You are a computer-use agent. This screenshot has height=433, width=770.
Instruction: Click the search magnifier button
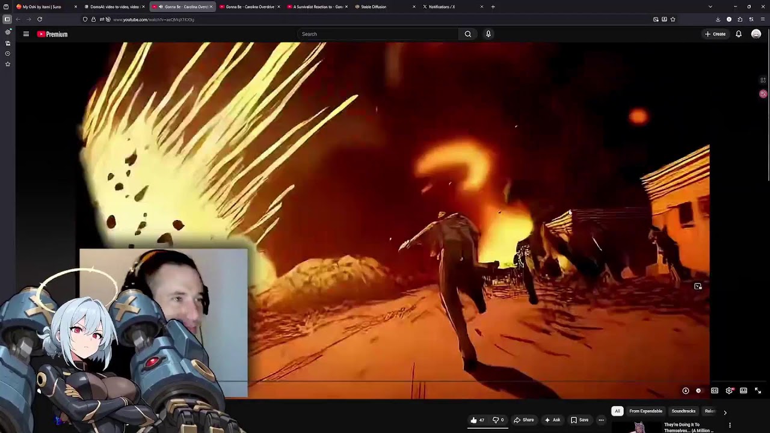coord(467,34)
